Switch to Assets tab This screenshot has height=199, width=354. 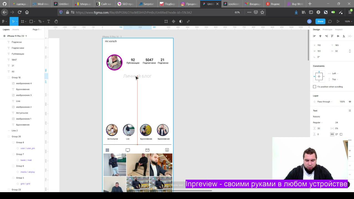click(x=15, y=30)
